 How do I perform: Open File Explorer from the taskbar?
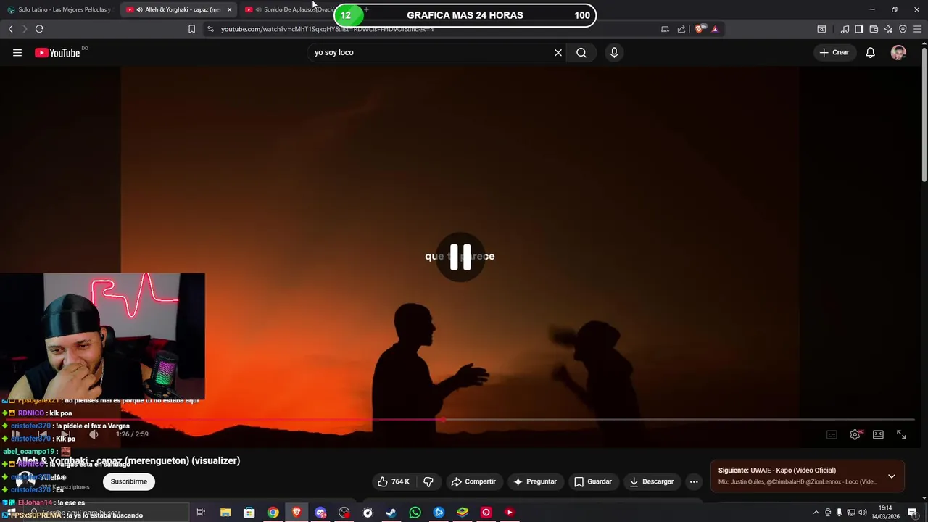[225, 513]
